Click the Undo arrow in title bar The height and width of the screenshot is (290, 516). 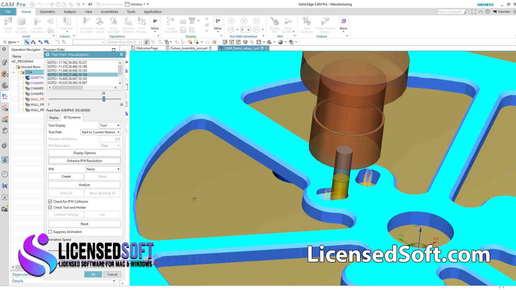click(x=40, y=4)
